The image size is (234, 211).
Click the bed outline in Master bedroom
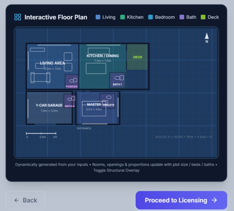tap(94, 109)
